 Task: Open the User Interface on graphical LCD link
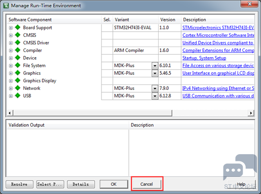point(218,73)
